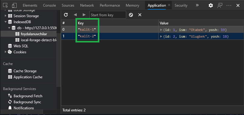
Task: Open the Network tab
Action: pos(87,5)
